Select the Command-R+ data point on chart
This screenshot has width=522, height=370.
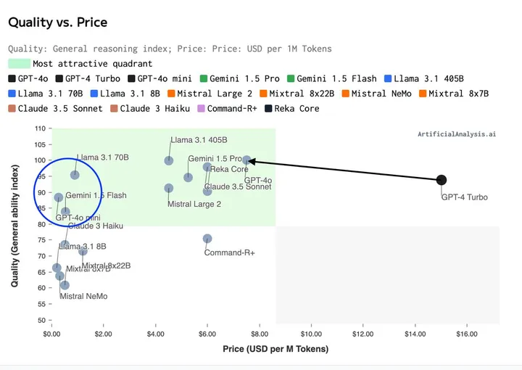pyautogui.click(x=207, y=239)
